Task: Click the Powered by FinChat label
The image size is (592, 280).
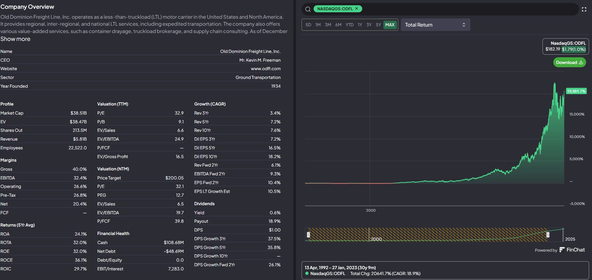Action: (560, 250)
